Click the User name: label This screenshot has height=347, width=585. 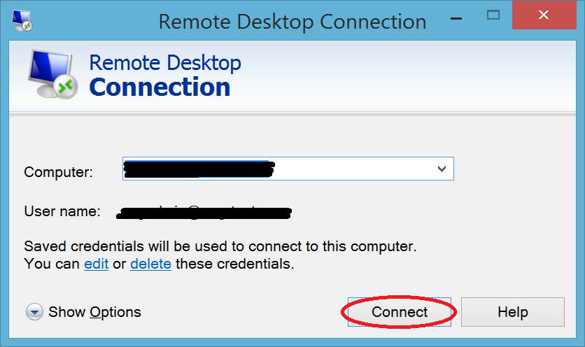pos(62,211)
